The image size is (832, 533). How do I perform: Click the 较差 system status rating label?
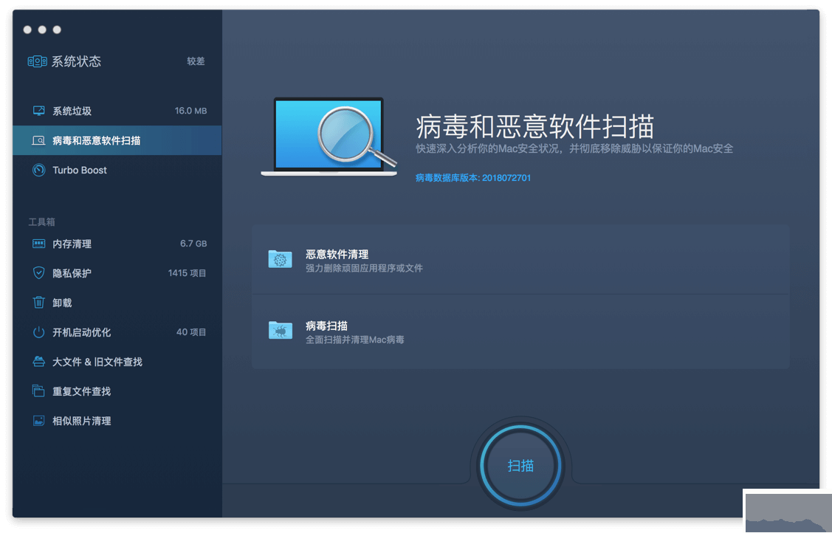[195, 61]
